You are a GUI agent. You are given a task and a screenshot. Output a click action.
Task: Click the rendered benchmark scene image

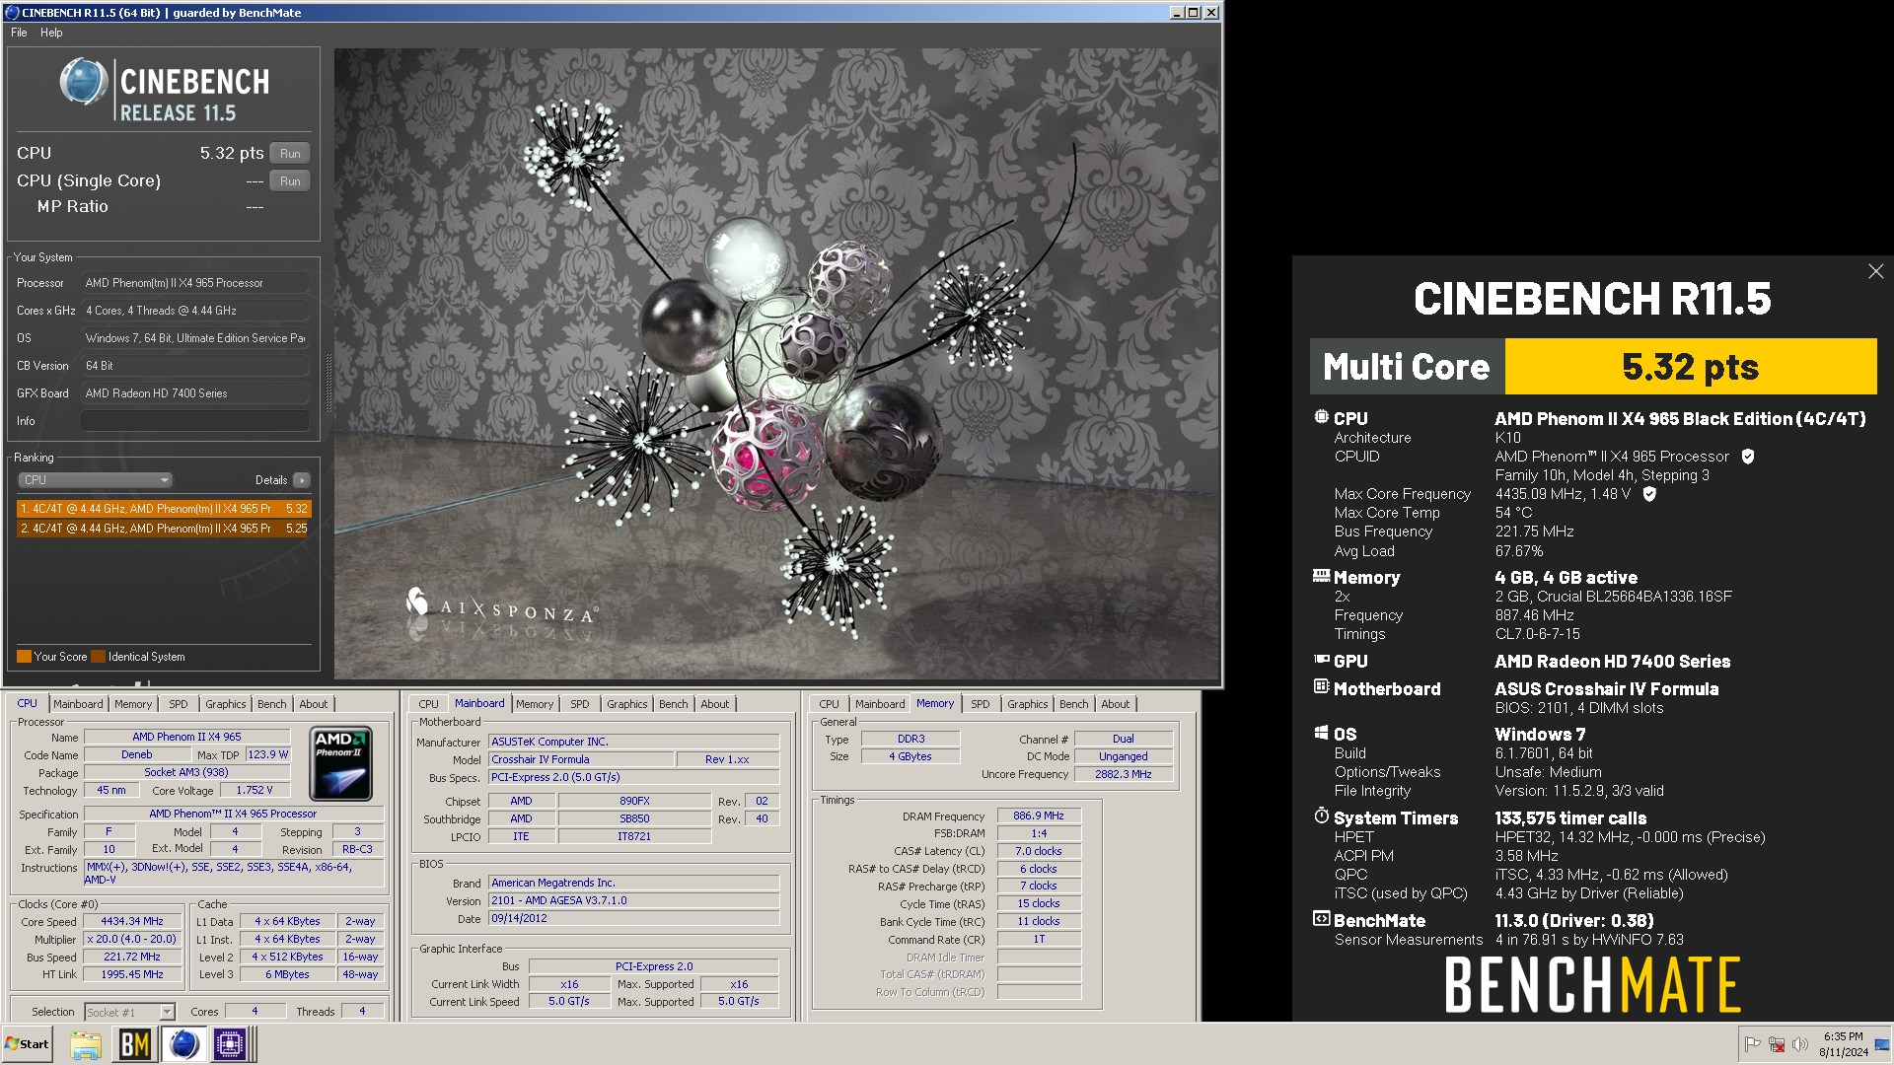click(x=776, y=364)
